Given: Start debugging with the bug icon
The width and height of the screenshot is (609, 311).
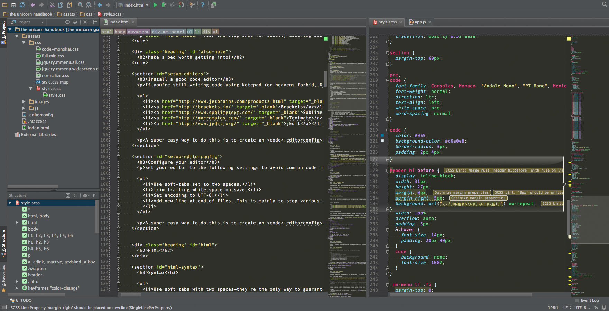Looking at the screenshot, I should point(164,5).
